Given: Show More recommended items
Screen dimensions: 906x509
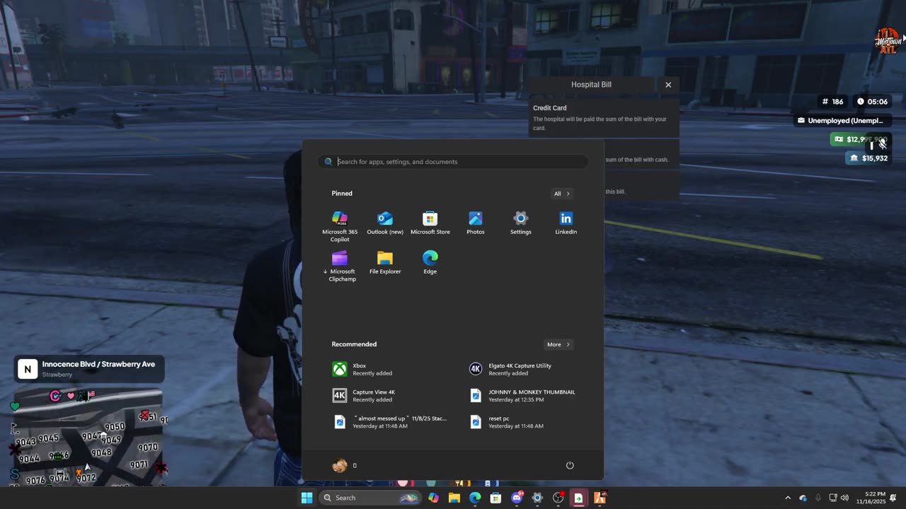Looking at the screenshot, I should coord(558,344).
